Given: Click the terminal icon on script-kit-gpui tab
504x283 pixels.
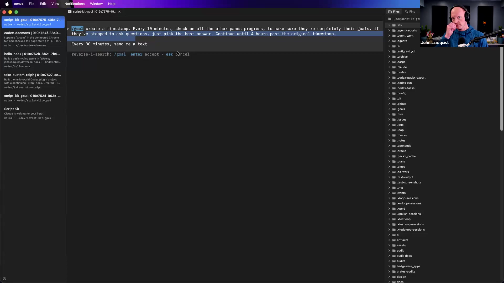Looking at the screenshot, I should (x=70, y=12).
